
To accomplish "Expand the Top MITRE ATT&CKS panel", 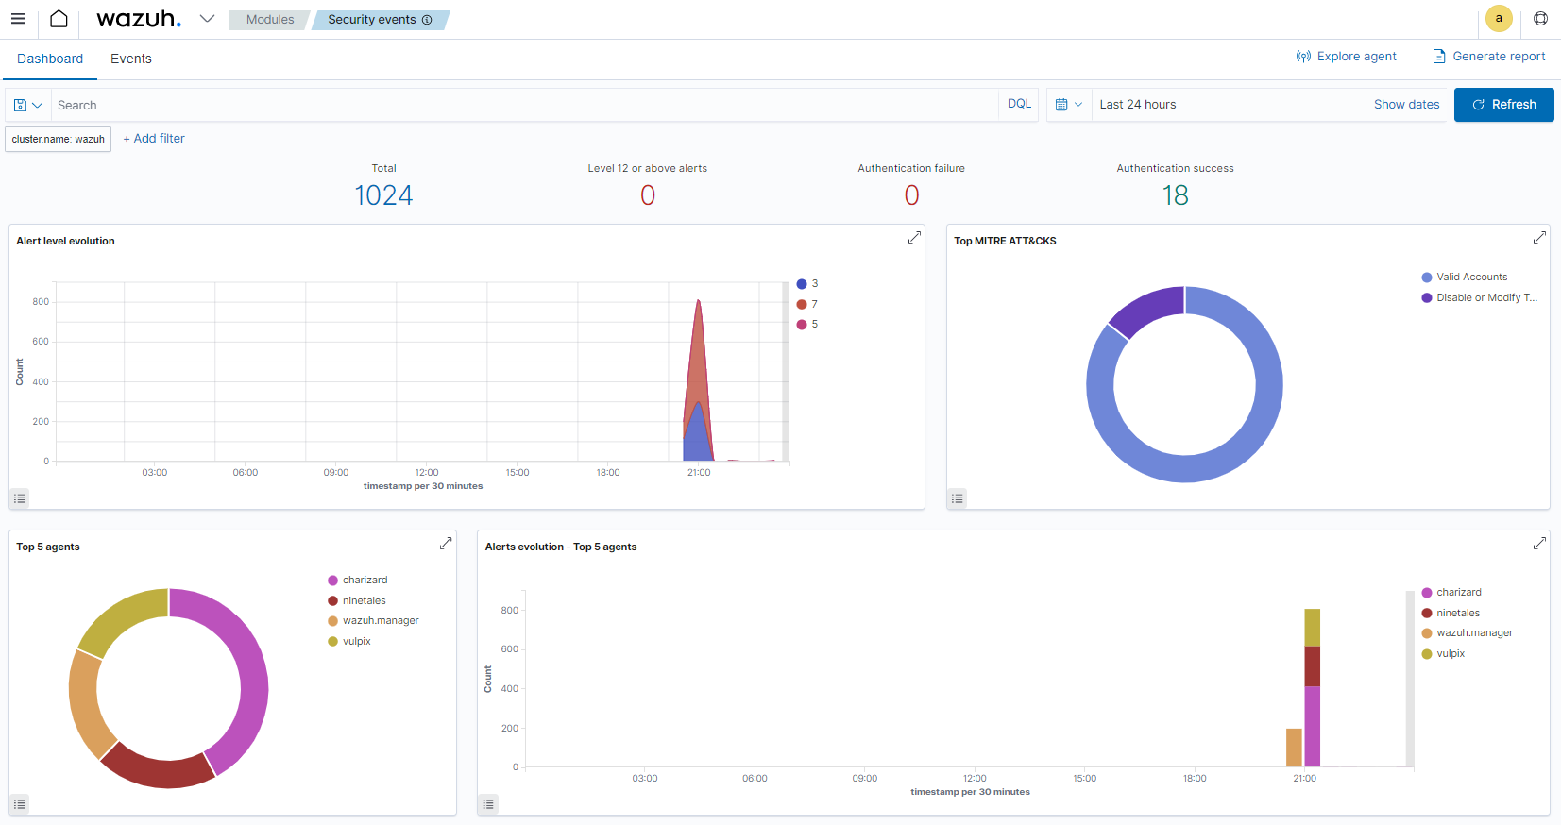I will (x=1539, y=238).
